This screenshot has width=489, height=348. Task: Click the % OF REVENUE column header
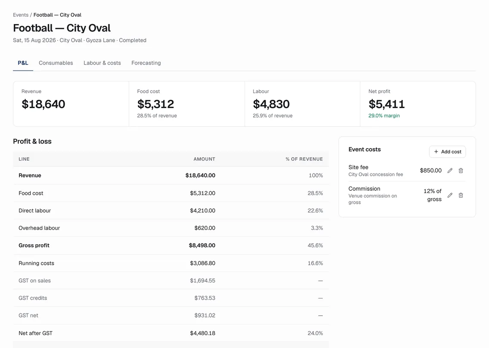click(304, 159)
